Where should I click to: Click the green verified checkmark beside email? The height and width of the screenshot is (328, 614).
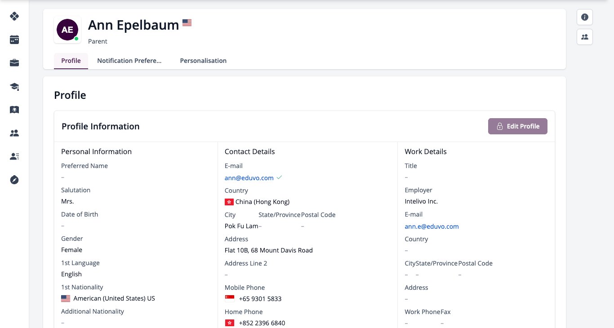coord(279,177)
